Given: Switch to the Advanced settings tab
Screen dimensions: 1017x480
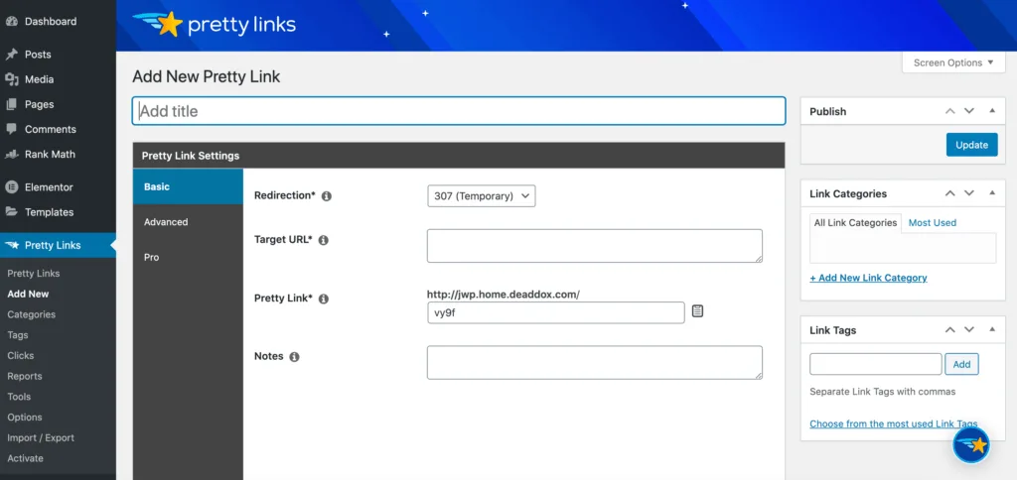Looking at the screenshot, I should coord(166,222).
